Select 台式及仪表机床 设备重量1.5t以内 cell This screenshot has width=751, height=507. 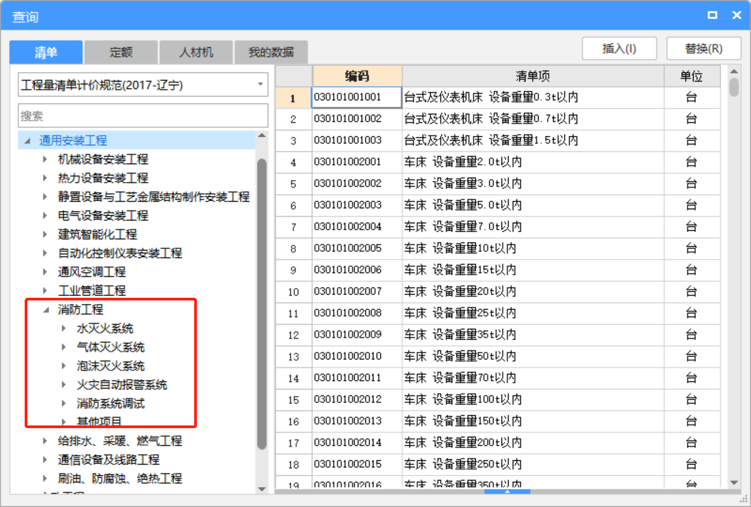[x=533, y=141]
